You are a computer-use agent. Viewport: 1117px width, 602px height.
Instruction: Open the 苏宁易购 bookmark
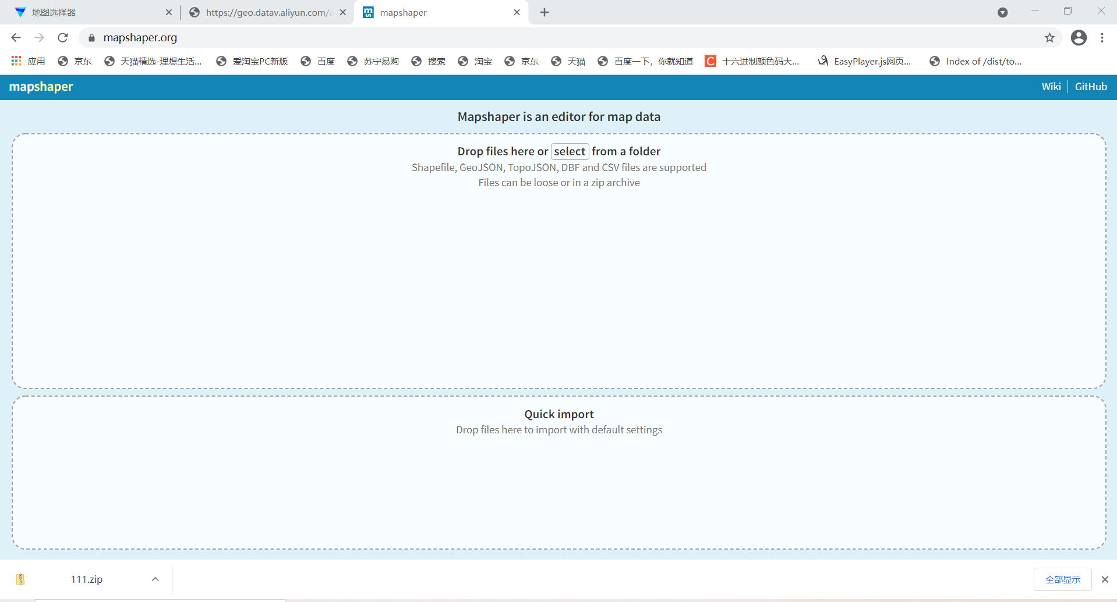point(373,61)
